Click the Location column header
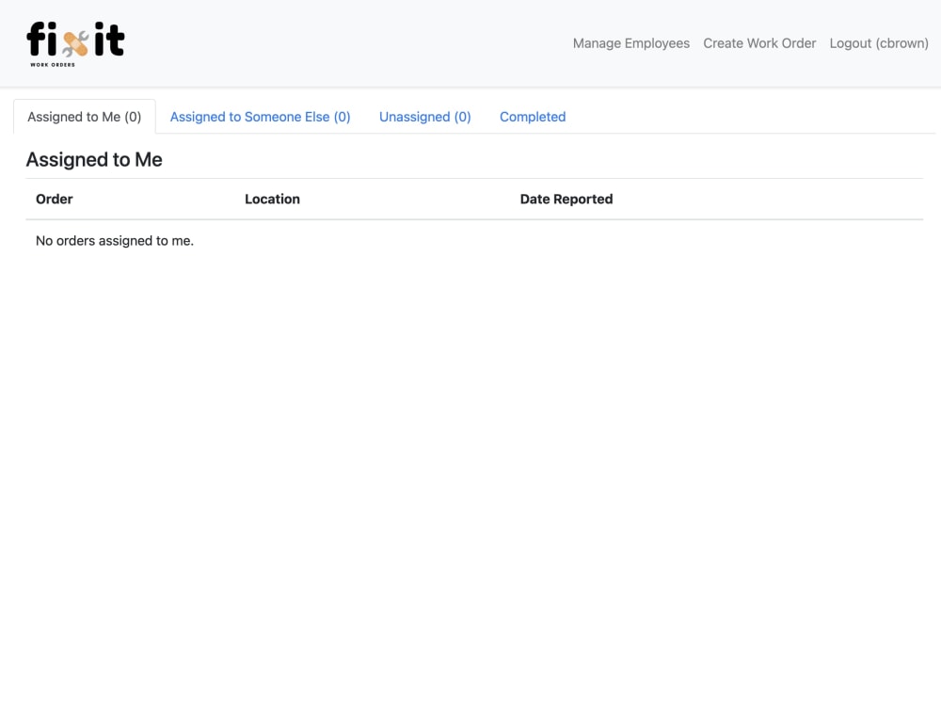The height and width of the screenshot is (706, 941). [x=272, y=199]
